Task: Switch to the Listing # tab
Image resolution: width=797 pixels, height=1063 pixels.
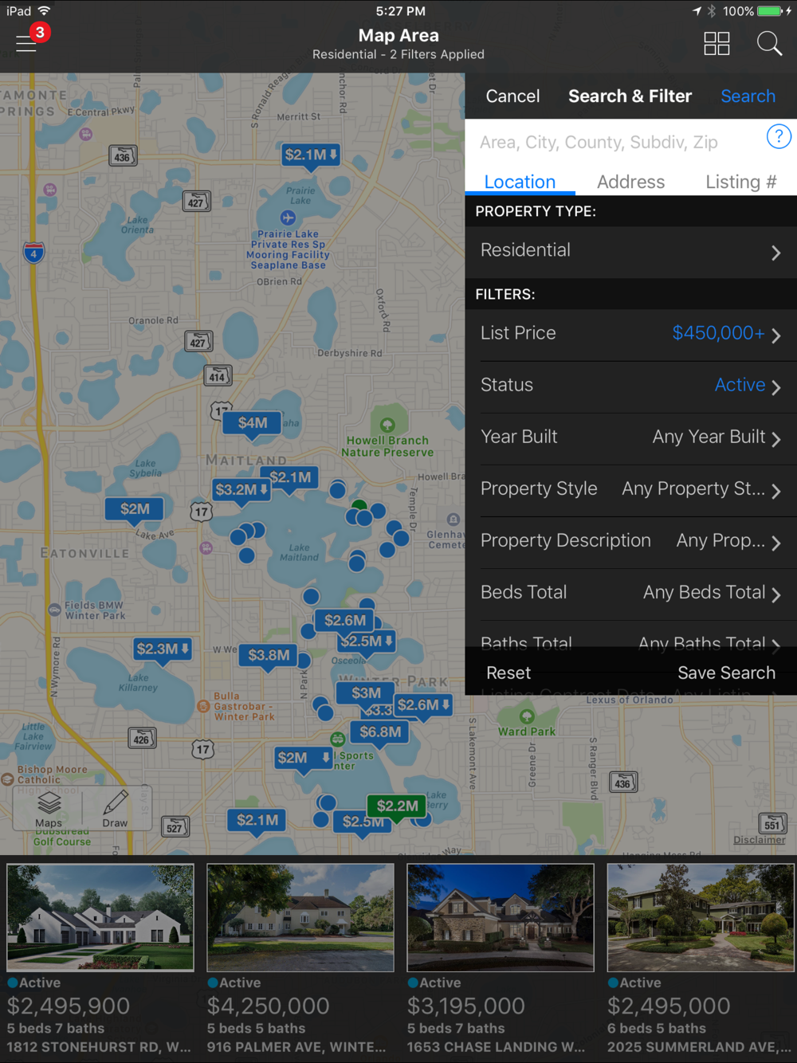Action: click(x=741, y=182)
